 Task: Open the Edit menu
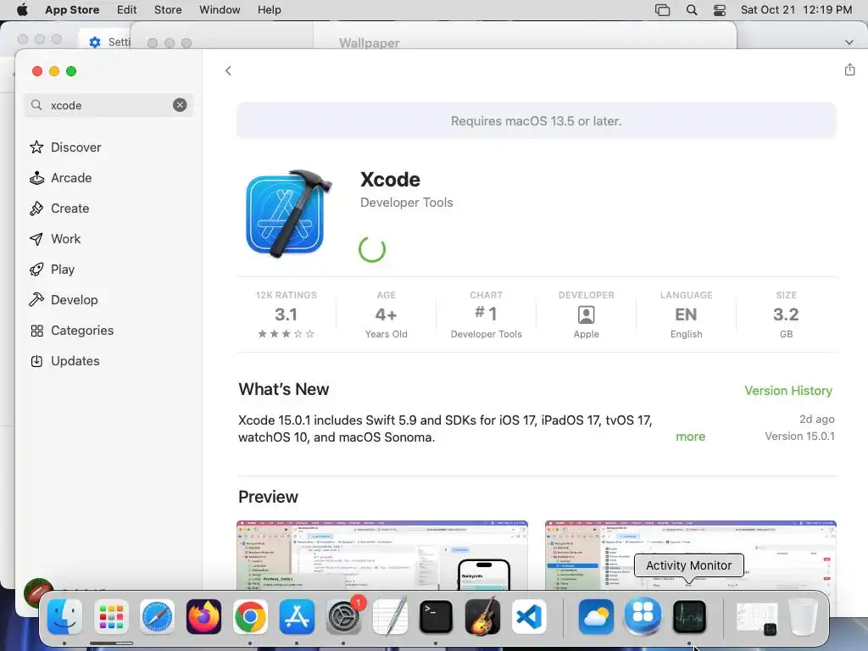[127, 10]
